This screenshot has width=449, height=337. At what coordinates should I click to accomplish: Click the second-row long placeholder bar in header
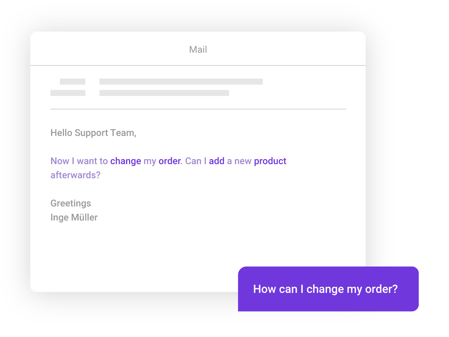pyautogui.click(x=164, y=93)
